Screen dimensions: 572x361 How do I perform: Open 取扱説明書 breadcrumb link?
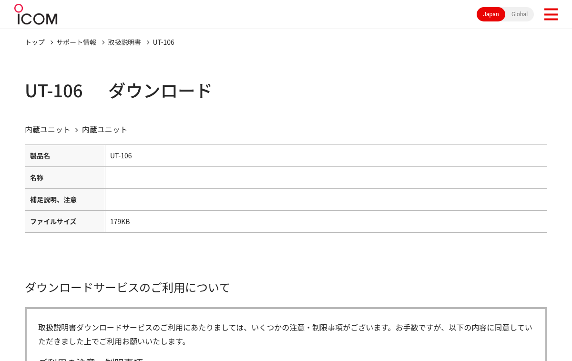click(x=124, y=42)
